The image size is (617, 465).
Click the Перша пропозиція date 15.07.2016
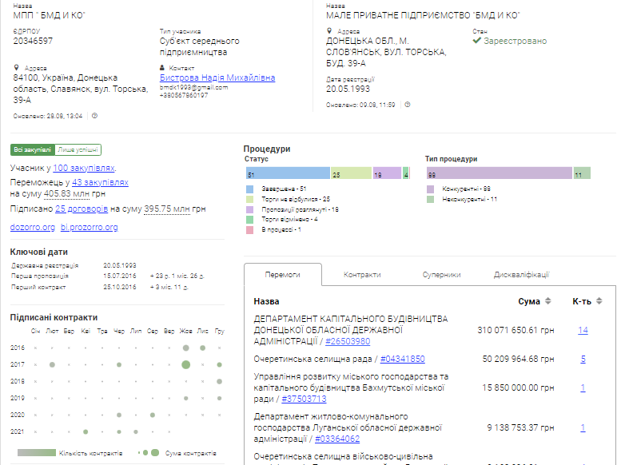point(120,276)
